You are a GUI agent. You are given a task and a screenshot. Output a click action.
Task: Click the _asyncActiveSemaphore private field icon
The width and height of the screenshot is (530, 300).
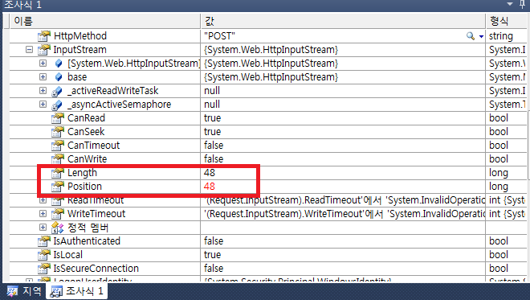coord(57,105)
